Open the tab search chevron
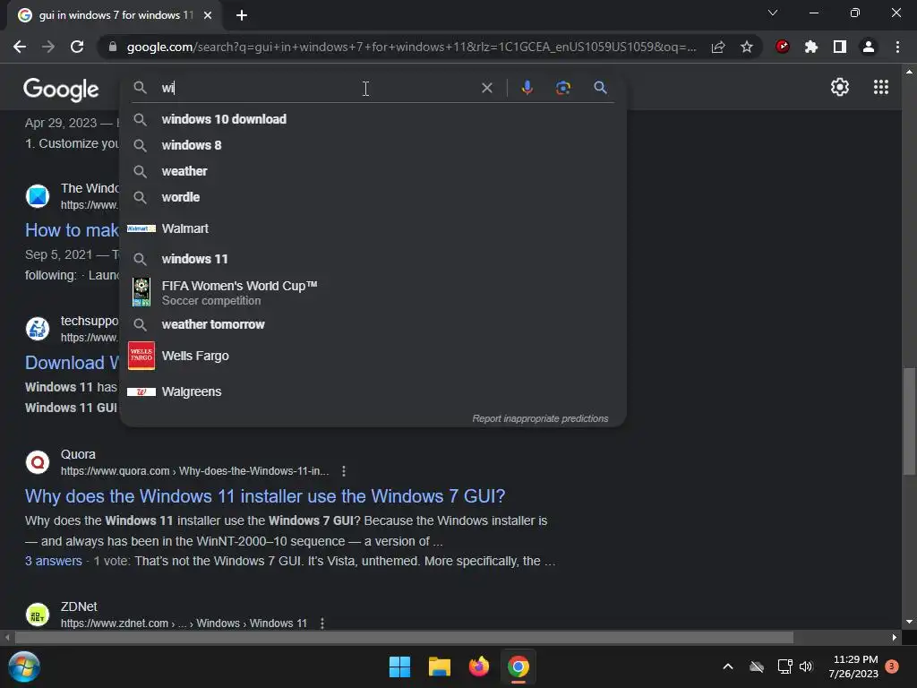 (x=773, y=13)
